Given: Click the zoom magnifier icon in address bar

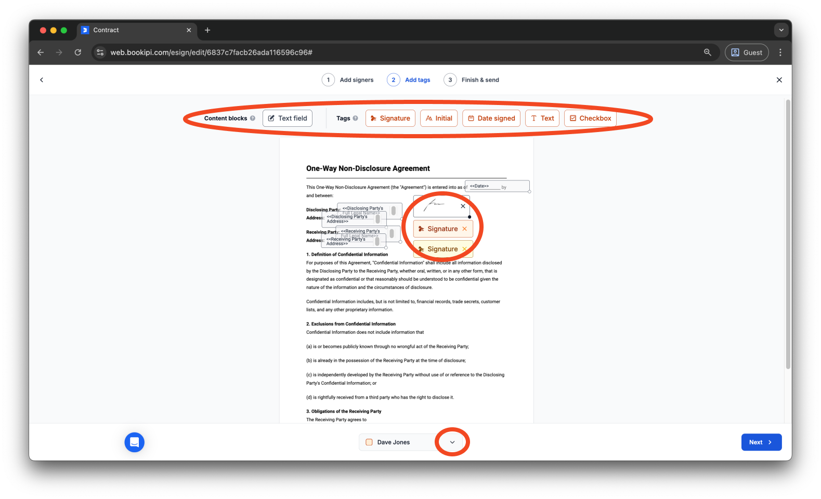Looking at the screenshot, I should coord(708,52).
